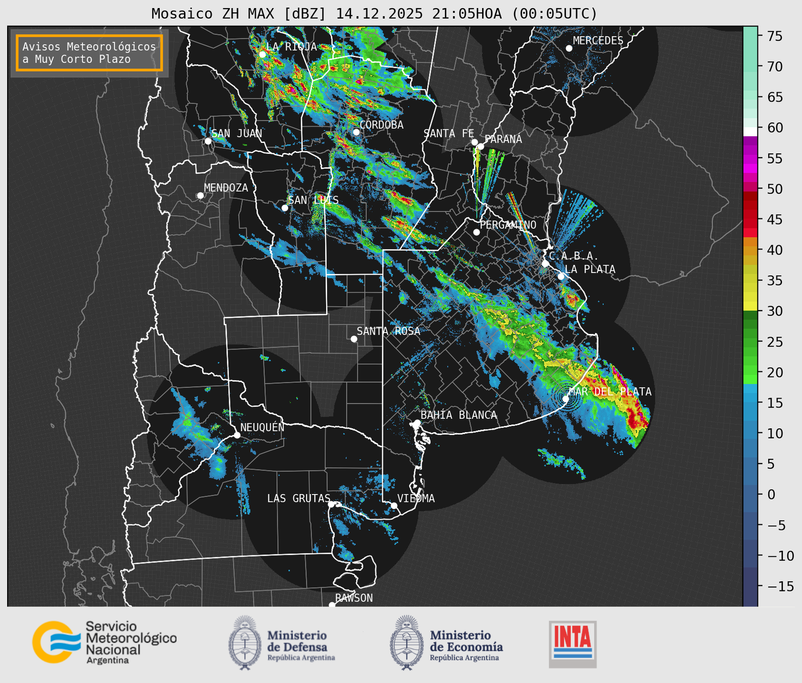Select the SANTA FE city marker
The width and height of the screenshot is (802, 683).
tap(474, 142)
